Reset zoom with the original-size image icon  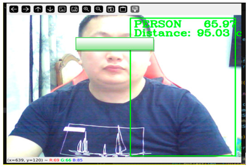pos(62,9)
